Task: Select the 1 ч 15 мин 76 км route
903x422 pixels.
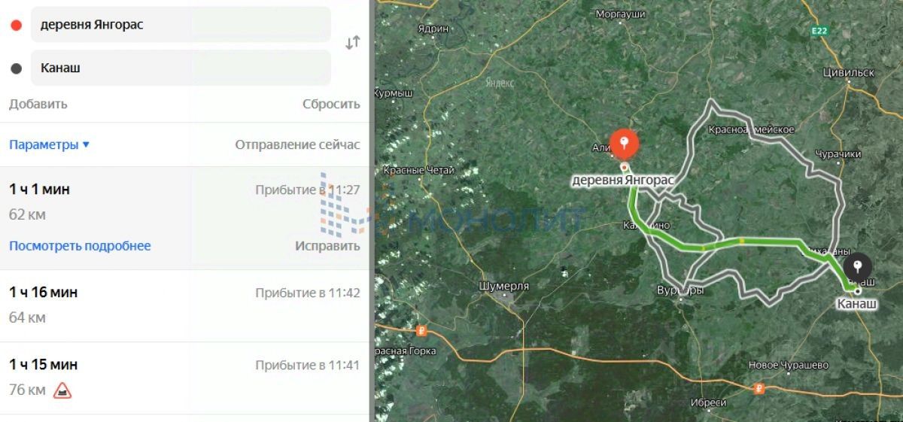Action: pyautogui.click(x=184, y=378)
